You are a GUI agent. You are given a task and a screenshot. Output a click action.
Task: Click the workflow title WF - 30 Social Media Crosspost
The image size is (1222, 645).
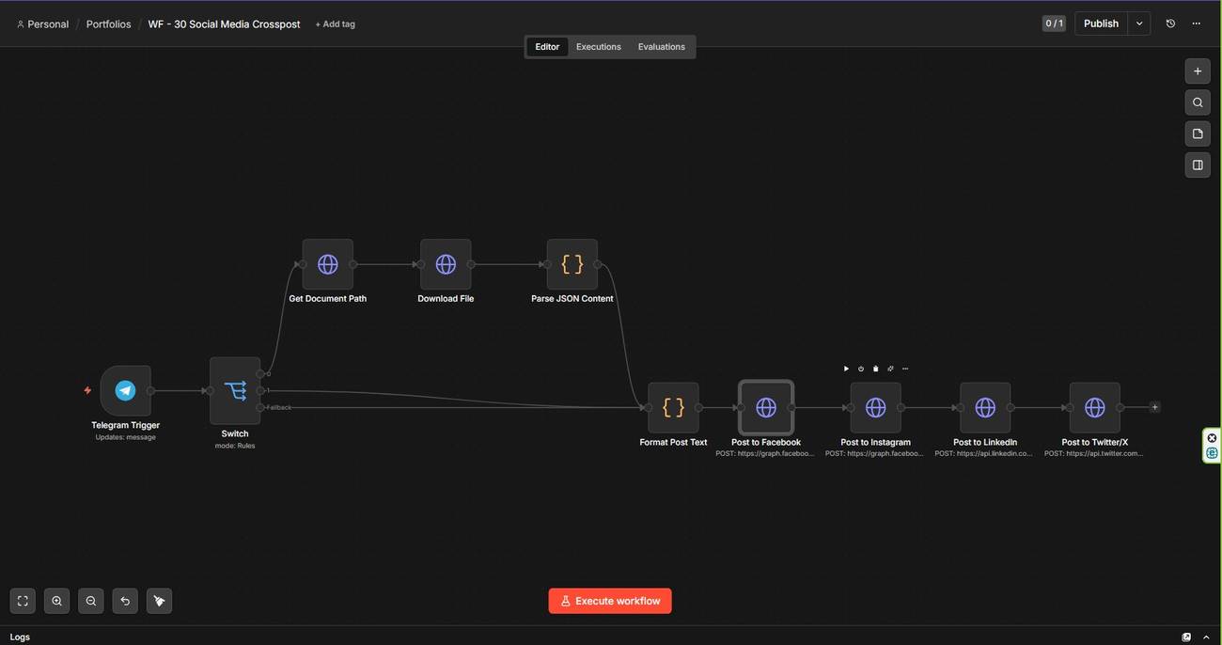[224, 24]
